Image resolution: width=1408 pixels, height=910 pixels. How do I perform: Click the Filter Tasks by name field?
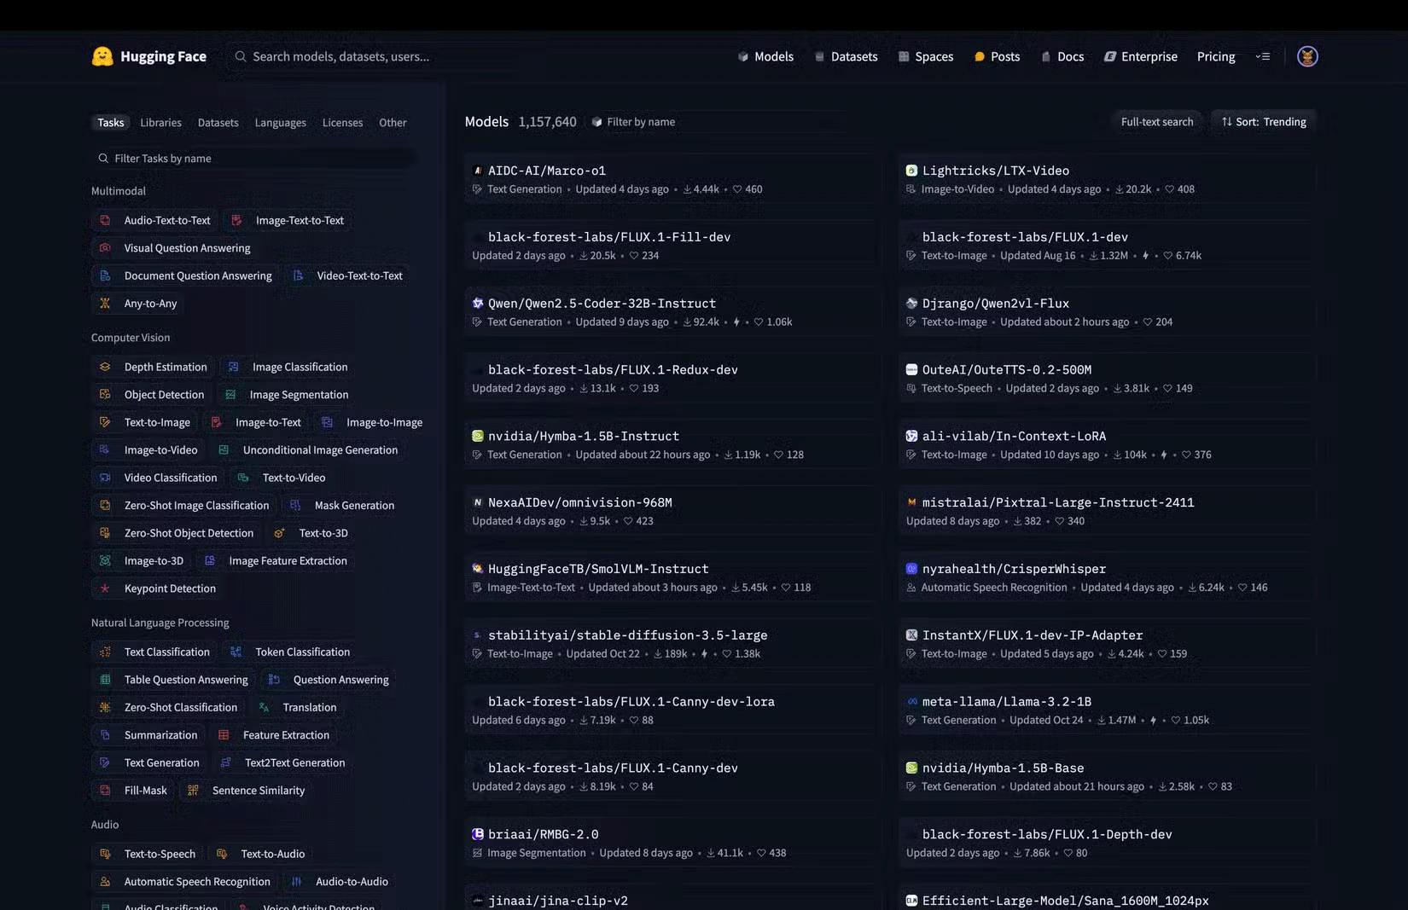pyautogui.click(x=256, y=159)
